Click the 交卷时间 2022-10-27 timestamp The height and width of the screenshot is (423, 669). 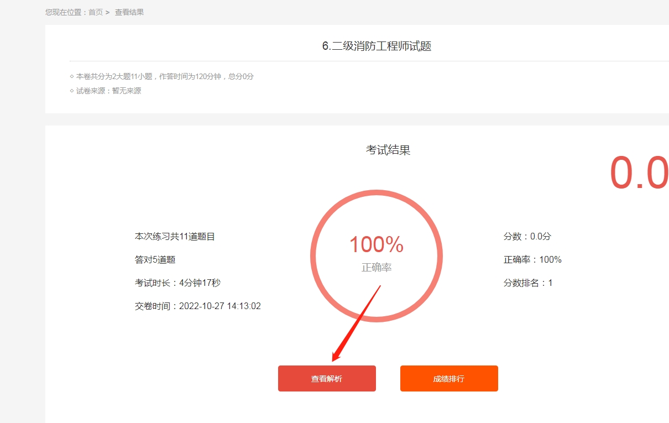pos(198,306)
